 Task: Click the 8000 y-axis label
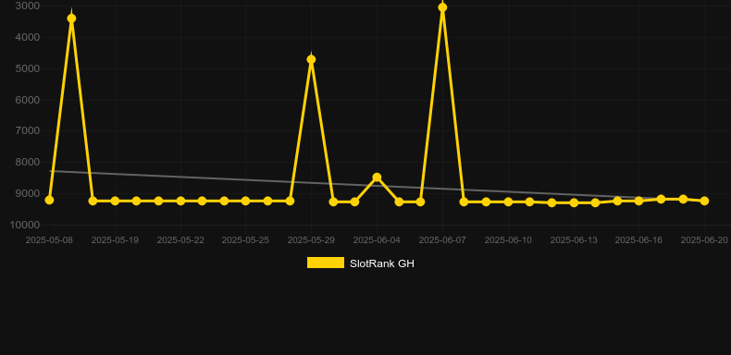pos(28,162)
